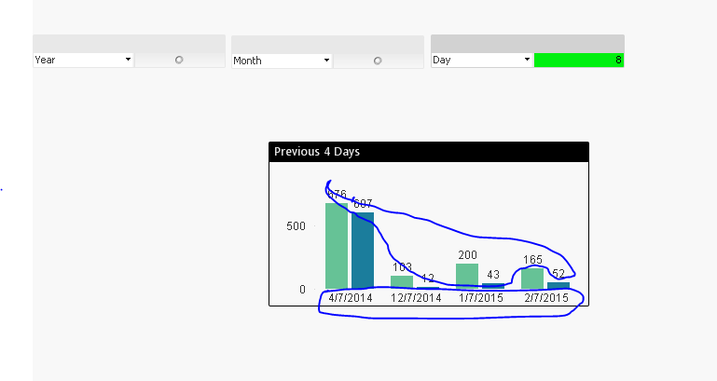
Task: Click the 12/7/2014 axis label
Action: point(416,298)
